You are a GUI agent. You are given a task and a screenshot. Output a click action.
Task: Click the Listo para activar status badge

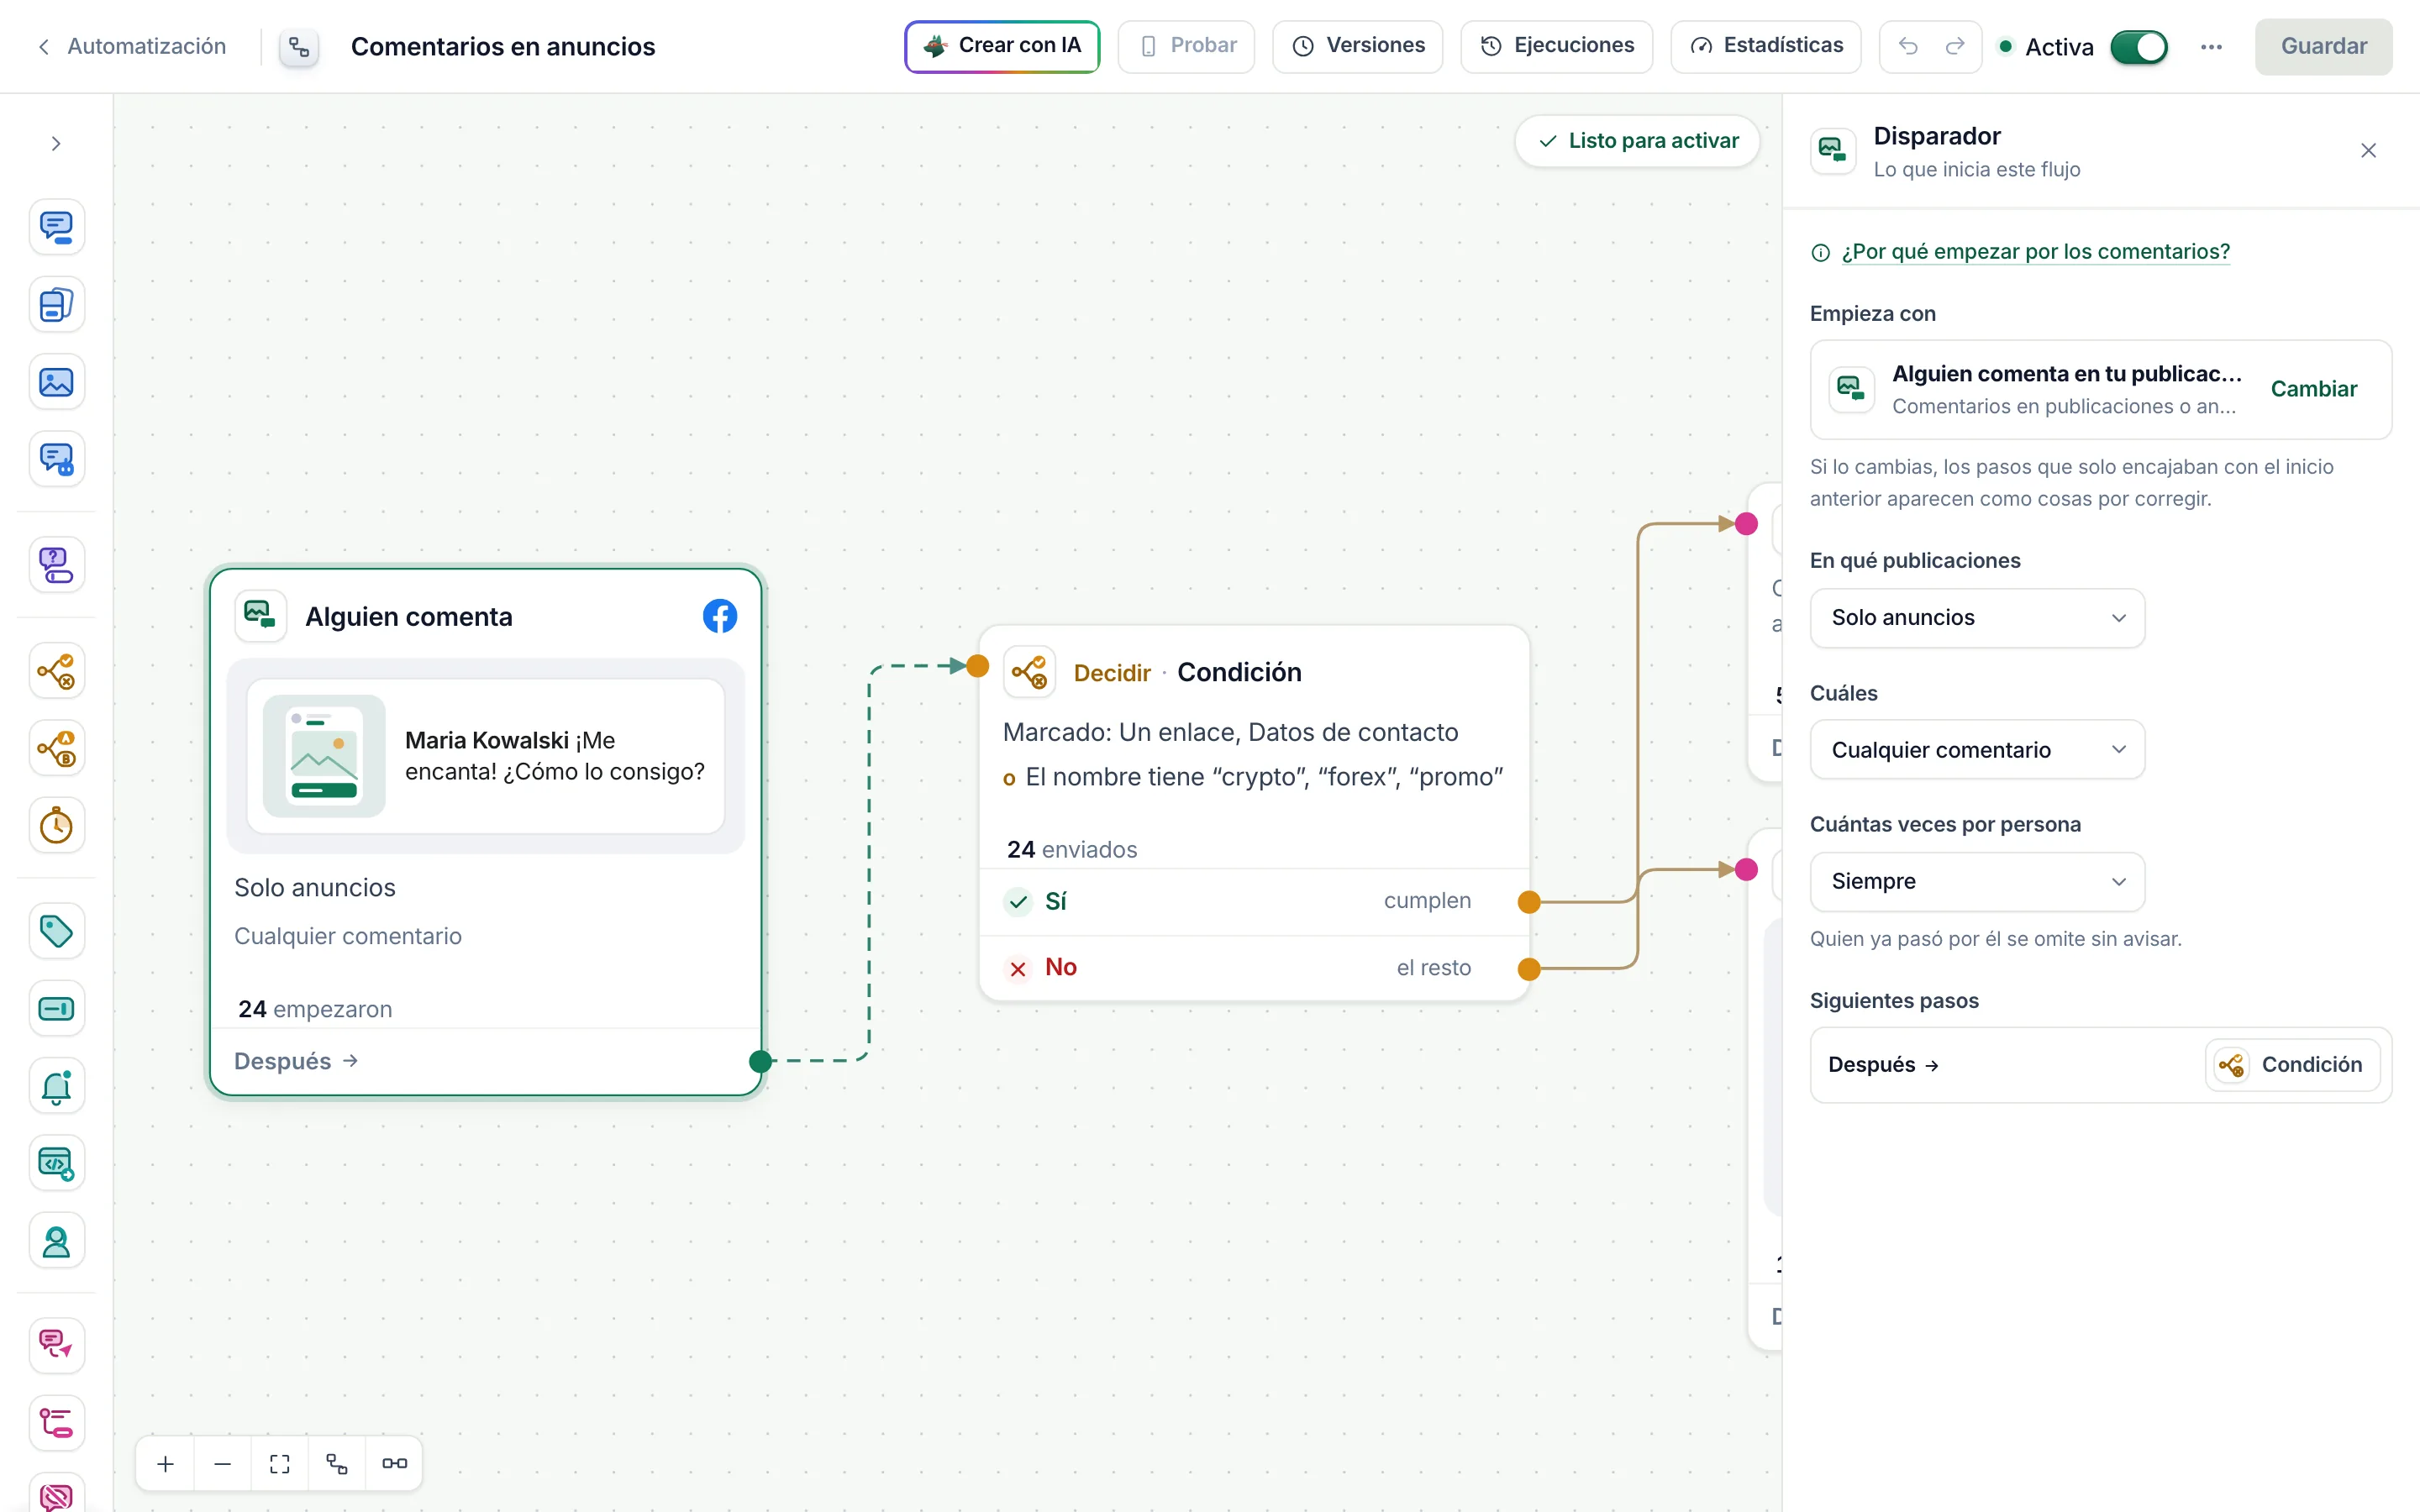coord(1637,141)
